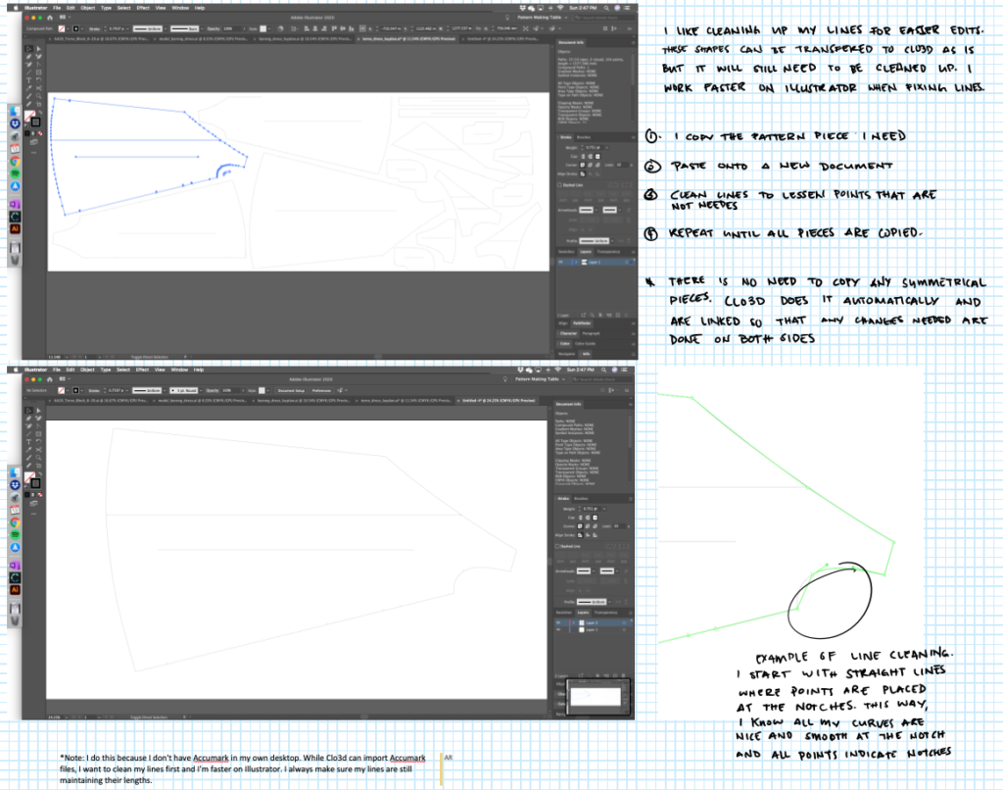Align stroke to center in bottom Stroke panel

[580, 535]
